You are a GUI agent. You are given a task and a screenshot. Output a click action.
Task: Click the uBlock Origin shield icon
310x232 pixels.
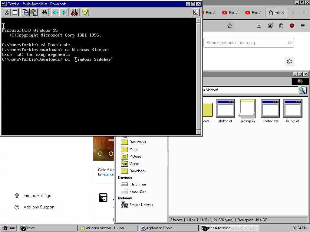point(292,26)
